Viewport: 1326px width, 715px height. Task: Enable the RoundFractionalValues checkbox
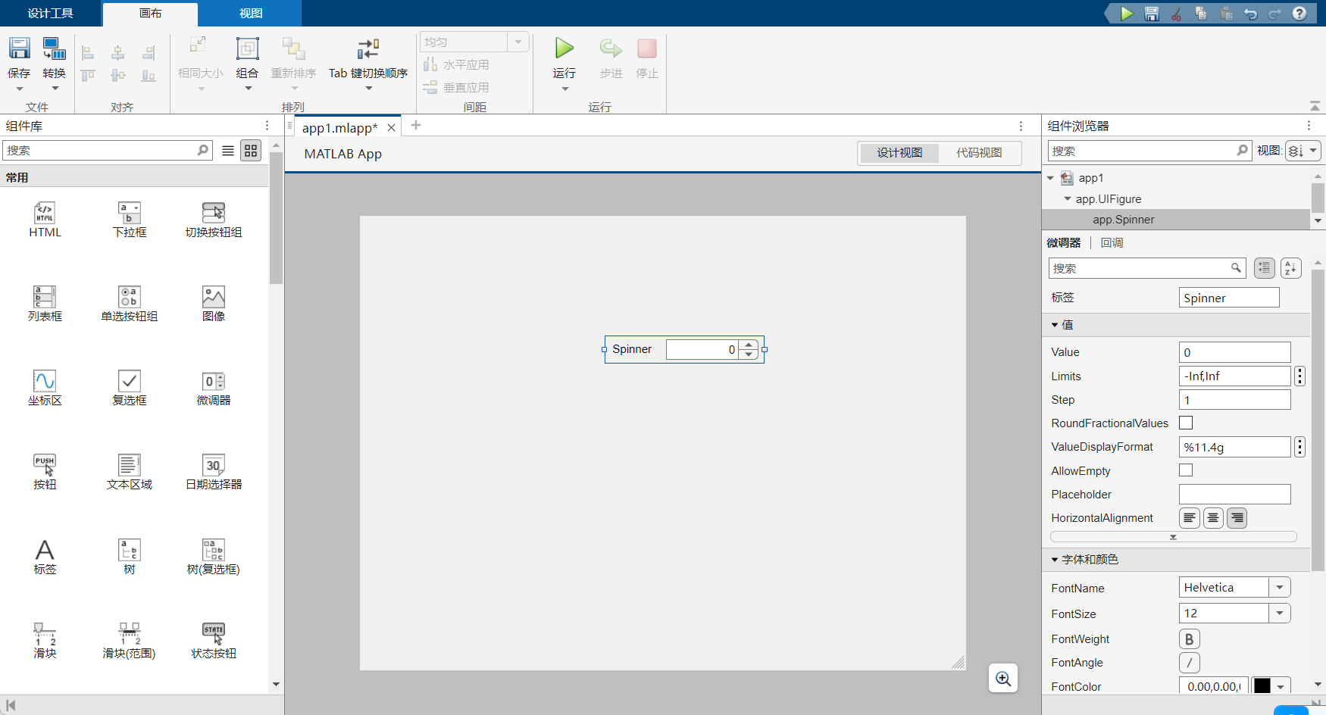(x=1186, y=423)
